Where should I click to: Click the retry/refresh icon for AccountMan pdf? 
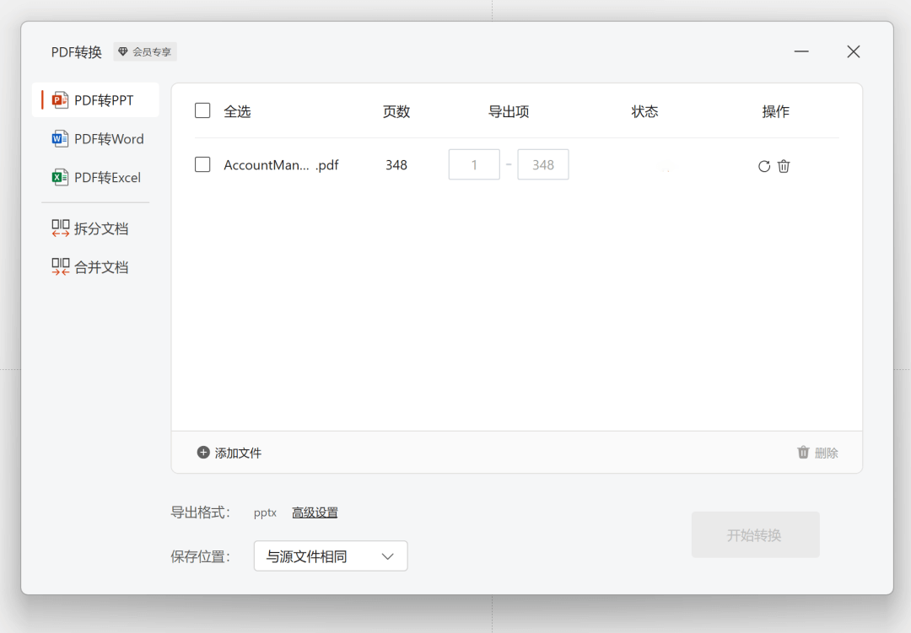coord(765,166)
